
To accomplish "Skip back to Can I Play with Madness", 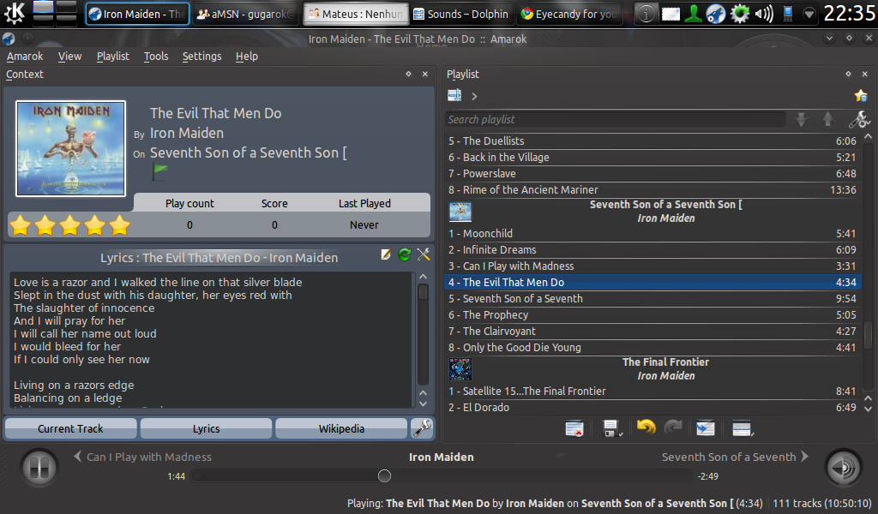I will click(x=143, y=457).
